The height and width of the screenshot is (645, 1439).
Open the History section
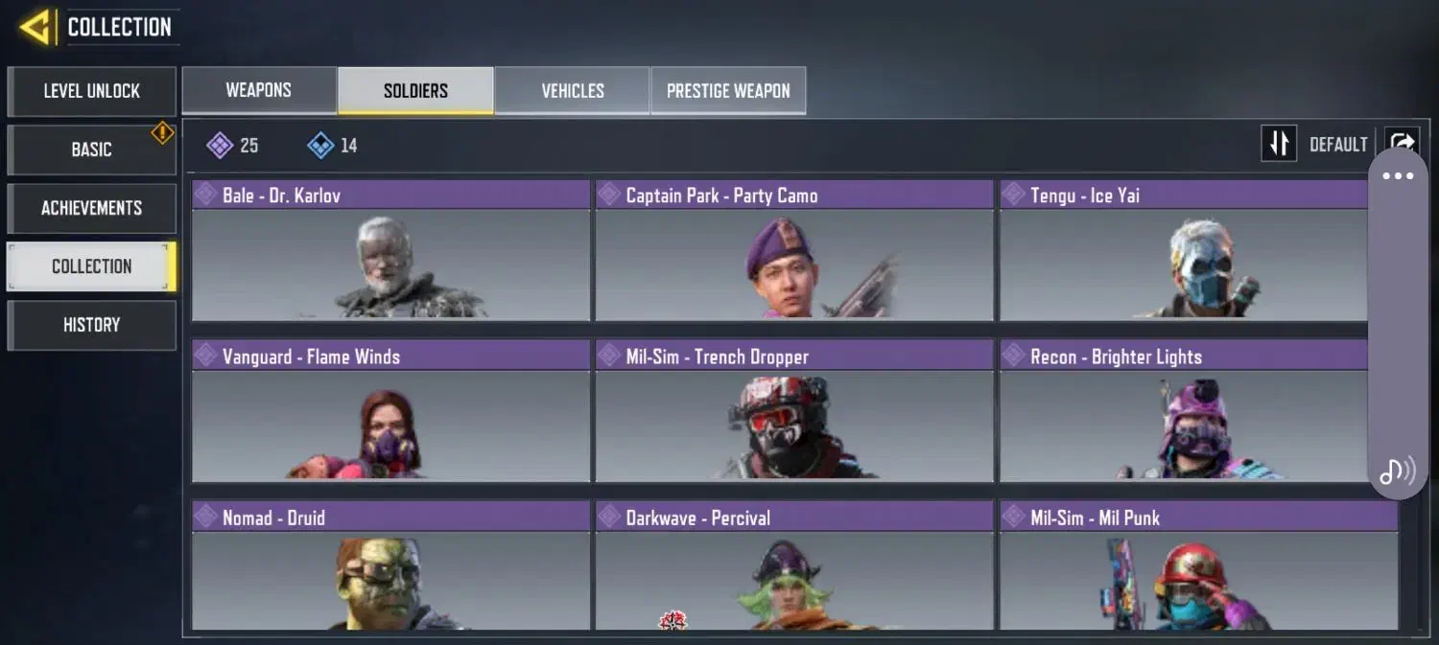pos(92,325)
